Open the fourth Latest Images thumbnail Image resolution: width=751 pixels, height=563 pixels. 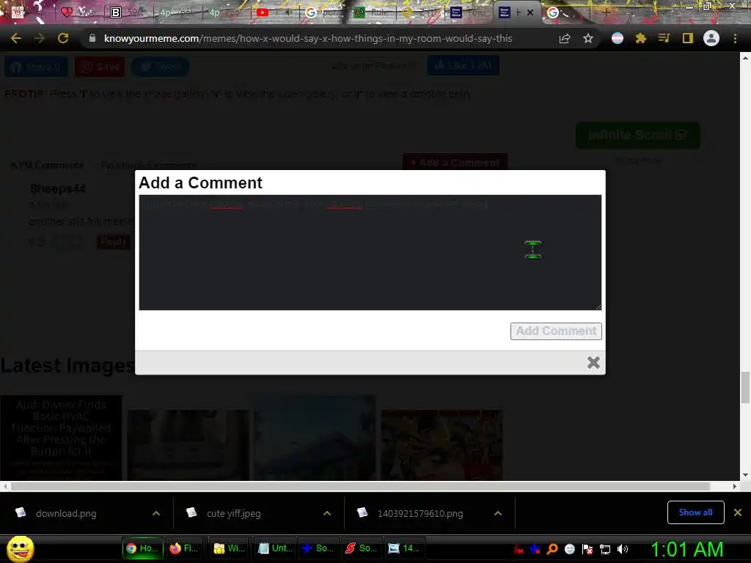[442, 445]
